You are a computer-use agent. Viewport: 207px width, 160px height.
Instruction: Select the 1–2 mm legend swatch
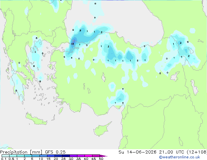(x=21, y=156)
